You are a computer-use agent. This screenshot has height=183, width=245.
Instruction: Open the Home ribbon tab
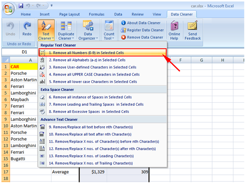26,14
